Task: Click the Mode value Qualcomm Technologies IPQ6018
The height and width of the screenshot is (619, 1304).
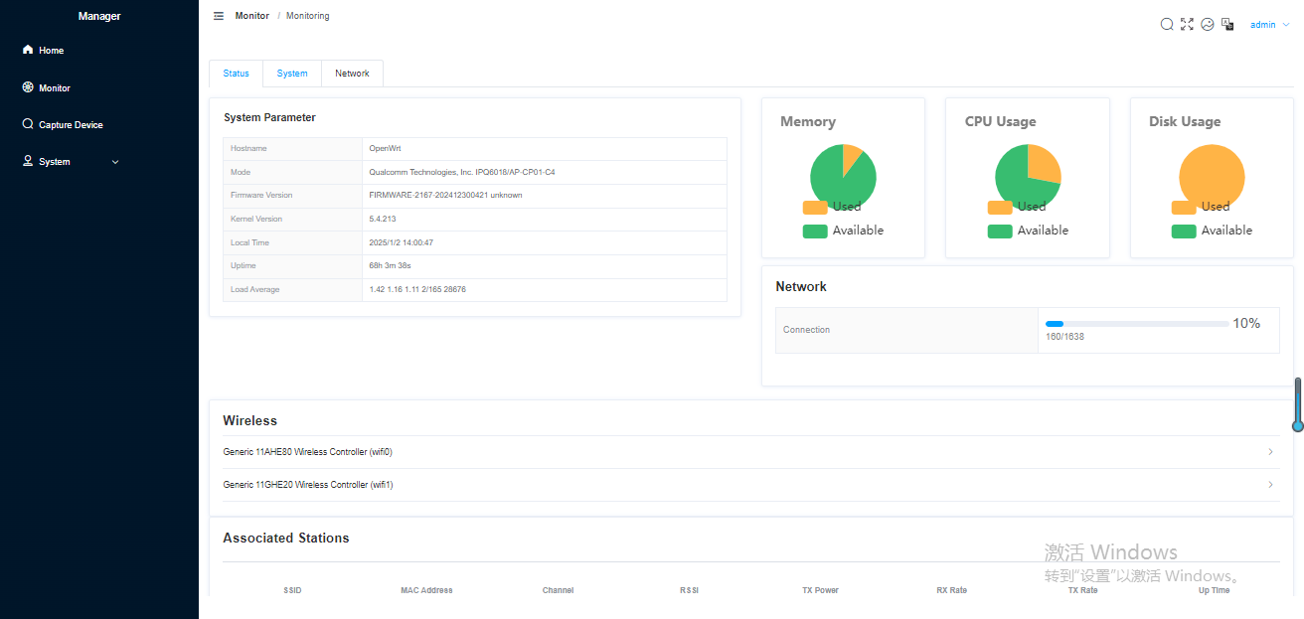Action: click(x=462, y=172)
